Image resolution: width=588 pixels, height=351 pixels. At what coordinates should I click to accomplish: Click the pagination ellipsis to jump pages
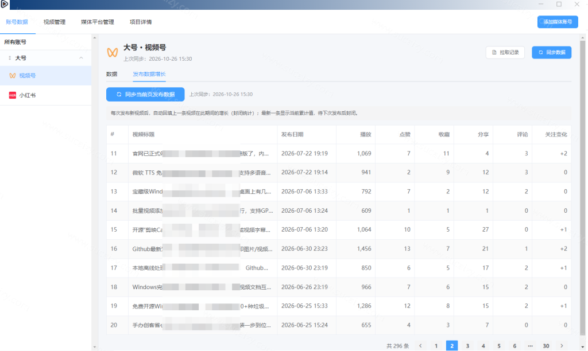[530, 346]
